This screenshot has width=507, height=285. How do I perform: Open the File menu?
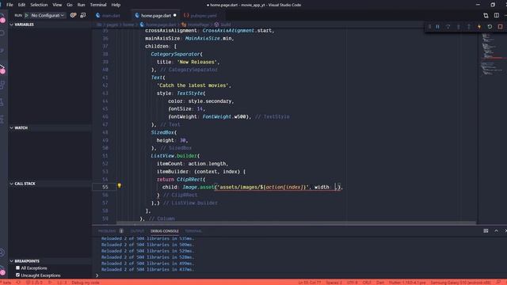pos(10,5)
